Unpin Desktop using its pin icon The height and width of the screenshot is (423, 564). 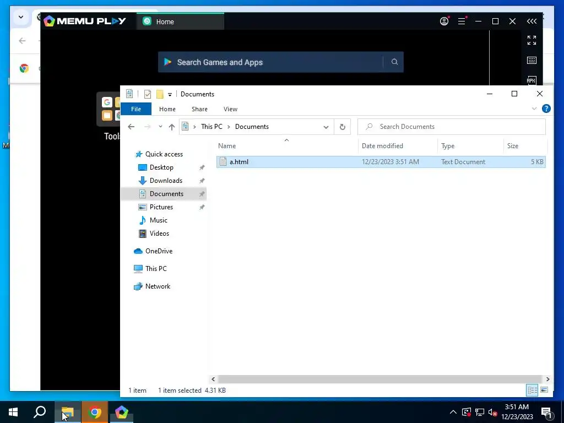point(202,167)
